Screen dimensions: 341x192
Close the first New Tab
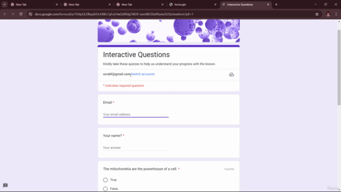(x=57, y=4)
